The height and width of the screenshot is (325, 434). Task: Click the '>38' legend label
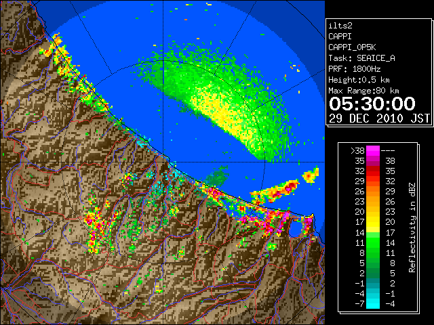[357, 151]
